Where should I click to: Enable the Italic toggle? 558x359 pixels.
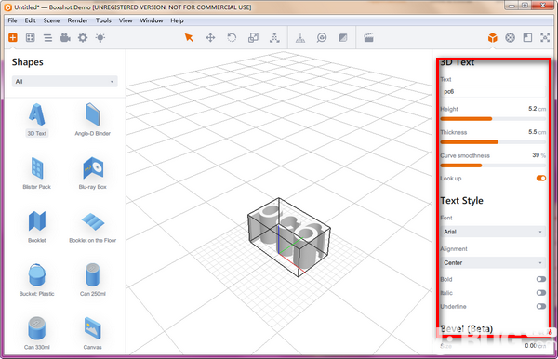[x=541, y=293]
